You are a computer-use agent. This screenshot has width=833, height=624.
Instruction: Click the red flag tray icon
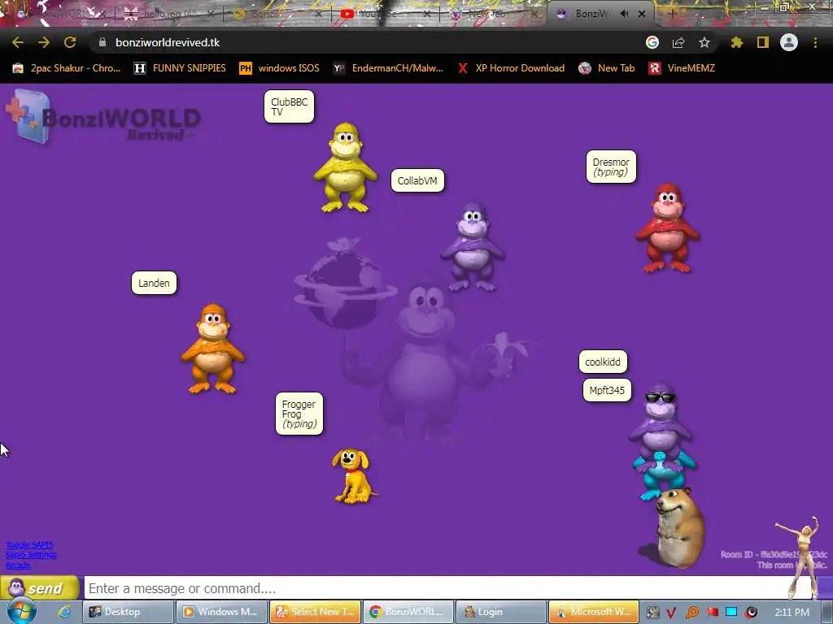[x=712, y=613]
